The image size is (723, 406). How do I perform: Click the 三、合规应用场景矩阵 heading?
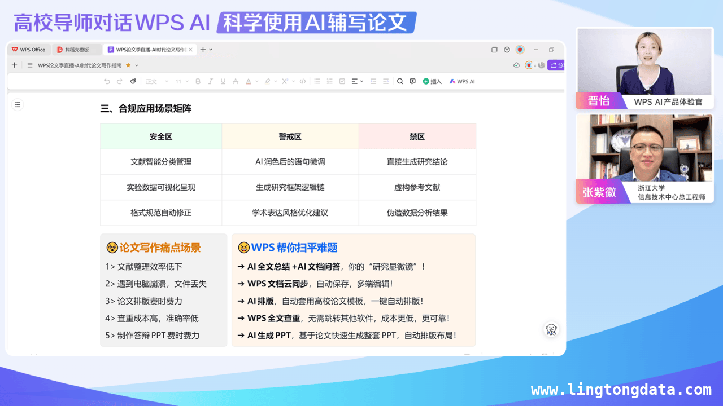(146, 108)
